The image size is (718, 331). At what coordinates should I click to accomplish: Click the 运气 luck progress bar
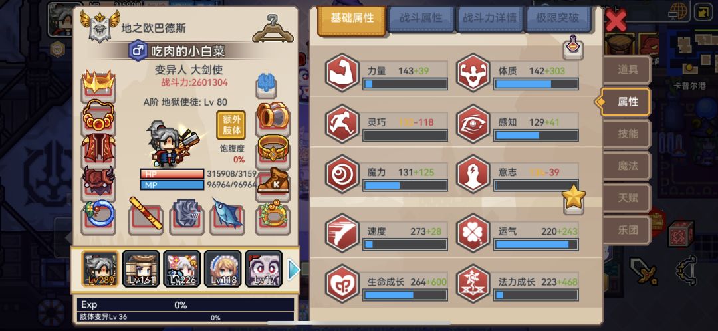pos(536,245)
